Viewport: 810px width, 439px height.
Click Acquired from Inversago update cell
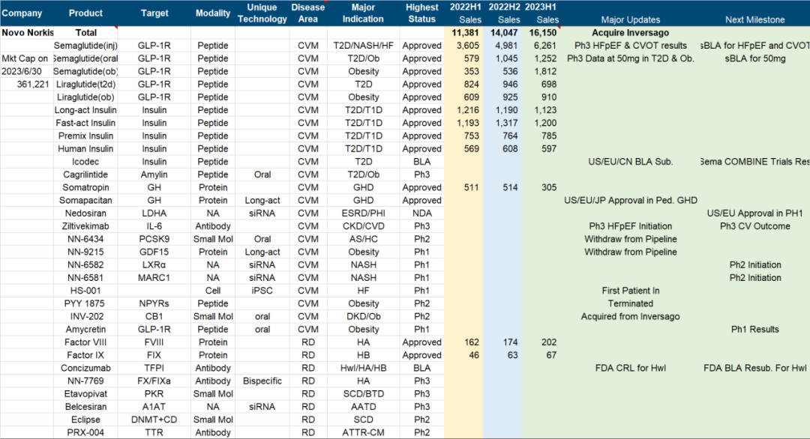tap(630, 316)
